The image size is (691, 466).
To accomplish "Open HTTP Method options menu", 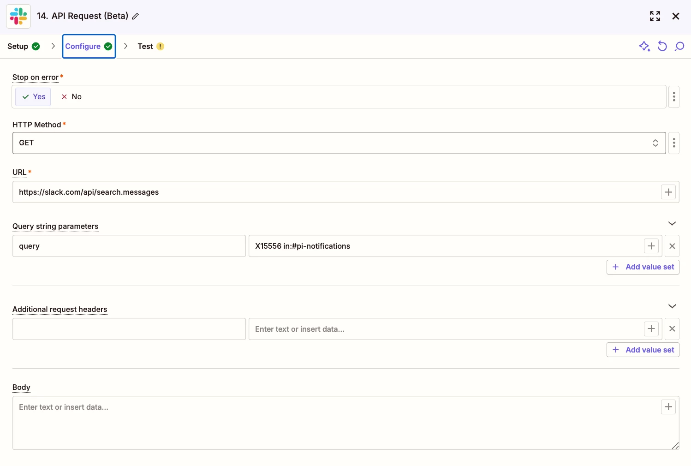I will [x=674, y=143].
